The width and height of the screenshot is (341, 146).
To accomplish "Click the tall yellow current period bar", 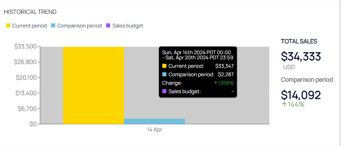I will coord(93,85).
